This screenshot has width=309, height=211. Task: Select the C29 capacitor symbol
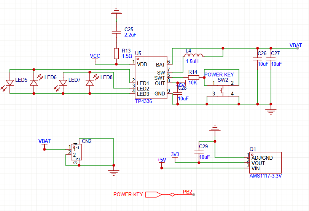198,152
